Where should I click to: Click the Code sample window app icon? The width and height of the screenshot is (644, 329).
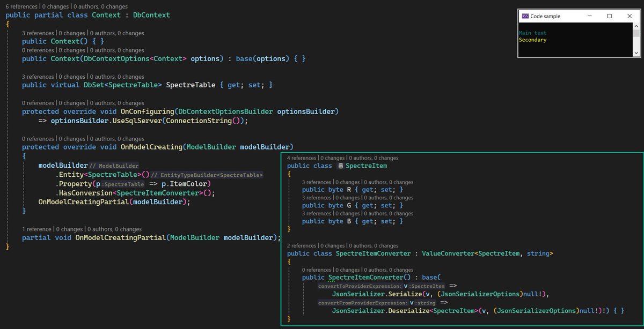pyautogui.click(x=525, y=16)
